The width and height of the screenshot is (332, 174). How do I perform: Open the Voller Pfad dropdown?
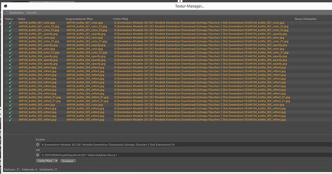click(47, 161)
